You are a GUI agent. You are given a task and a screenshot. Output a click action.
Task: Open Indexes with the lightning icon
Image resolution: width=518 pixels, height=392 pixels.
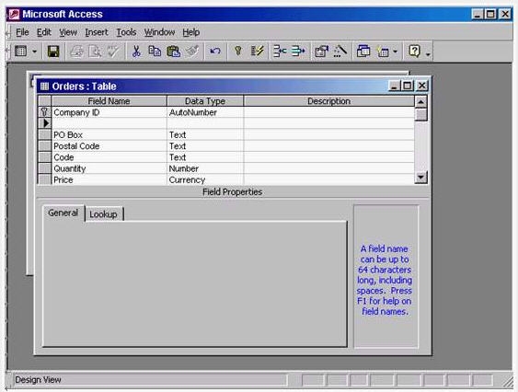click(x=257, y=52)
